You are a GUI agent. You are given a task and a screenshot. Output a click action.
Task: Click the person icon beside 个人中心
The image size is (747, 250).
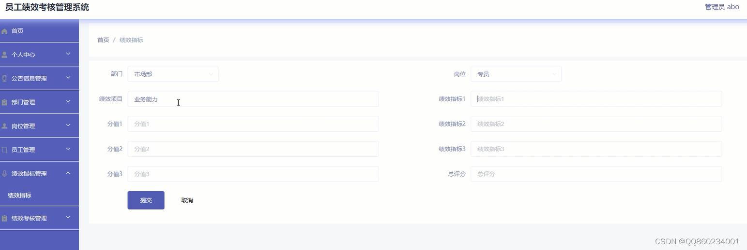4,55
